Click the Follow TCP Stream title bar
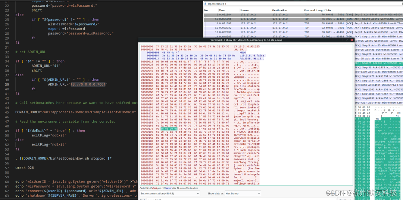 click(247, 40)
